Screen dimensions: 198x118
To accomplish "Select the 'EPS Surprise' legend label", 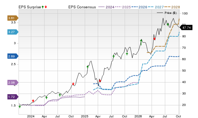I will 30,7.
